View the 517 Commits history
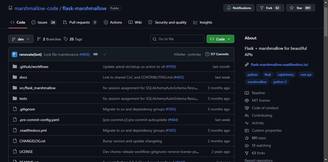Image resolution: width=328 pixels, height=162 pixels. coord(217,54)
